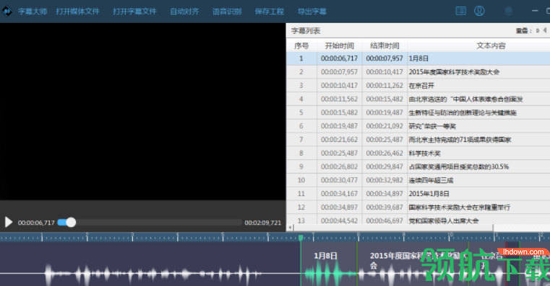Play the video with the play button
The image size is (550, 286).
(9, 222)
